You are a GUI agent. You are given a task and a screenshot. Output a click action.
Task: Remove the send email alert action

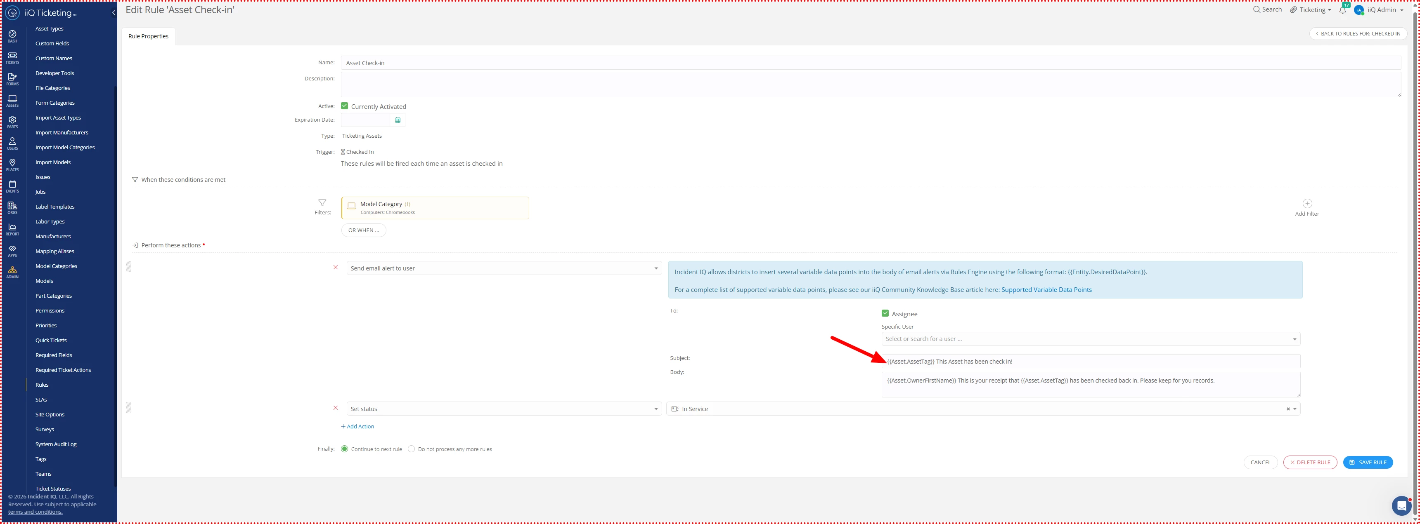pyautogui.click(x=335, y=268)
